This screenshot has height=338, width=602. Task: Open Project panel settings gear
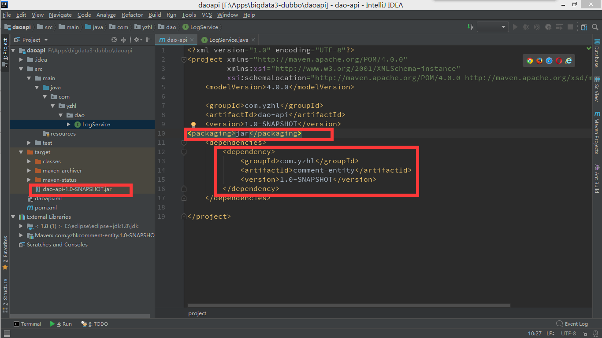[137, 40]
